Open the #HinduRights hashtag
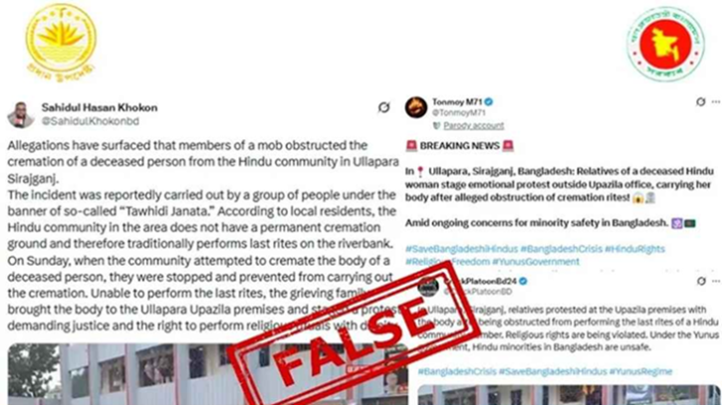Image resolution: width=722 pixels, height=405 pixels. click(634, 249)
